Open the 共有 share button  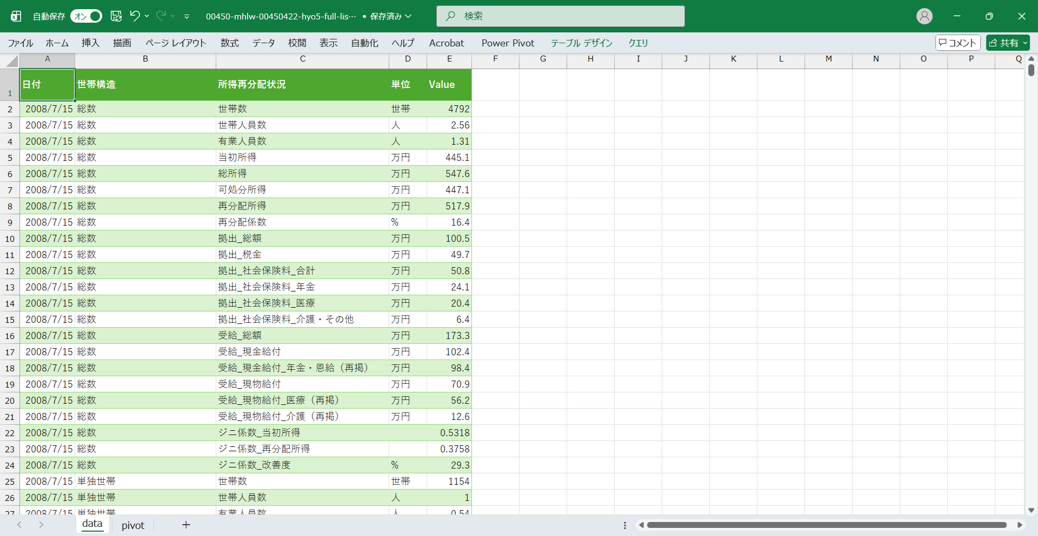(x=1008, y=43)
